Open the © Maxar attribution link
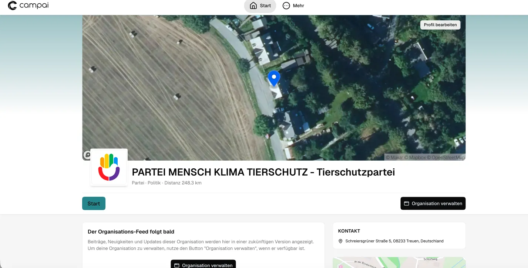 coord(394,158)
